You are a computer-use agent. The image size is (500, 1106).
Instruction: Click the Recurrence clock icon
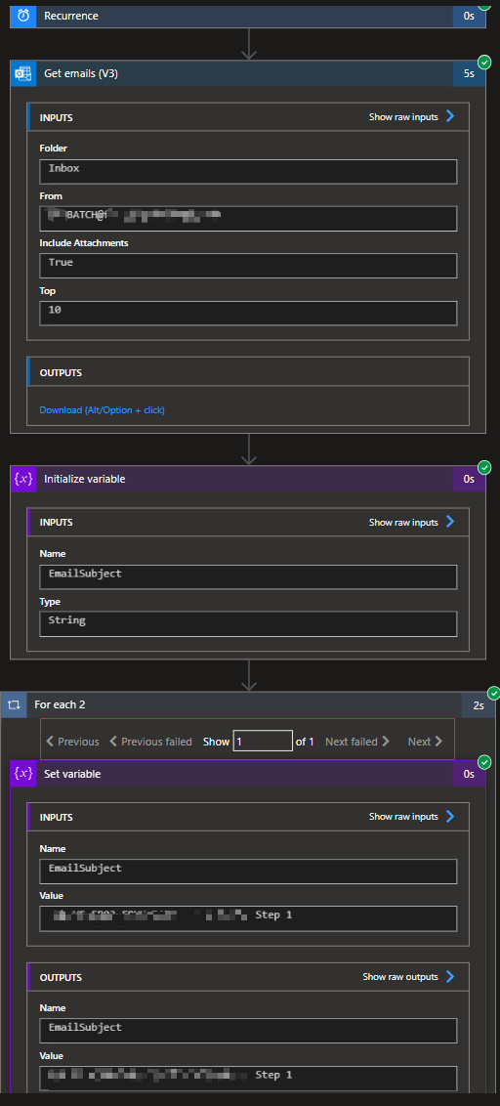point(23,16)
